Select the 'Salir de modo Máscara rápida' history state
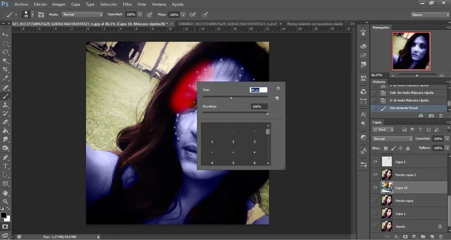The height and width of the screenshot is (240, 451). [x=409, y=93]
